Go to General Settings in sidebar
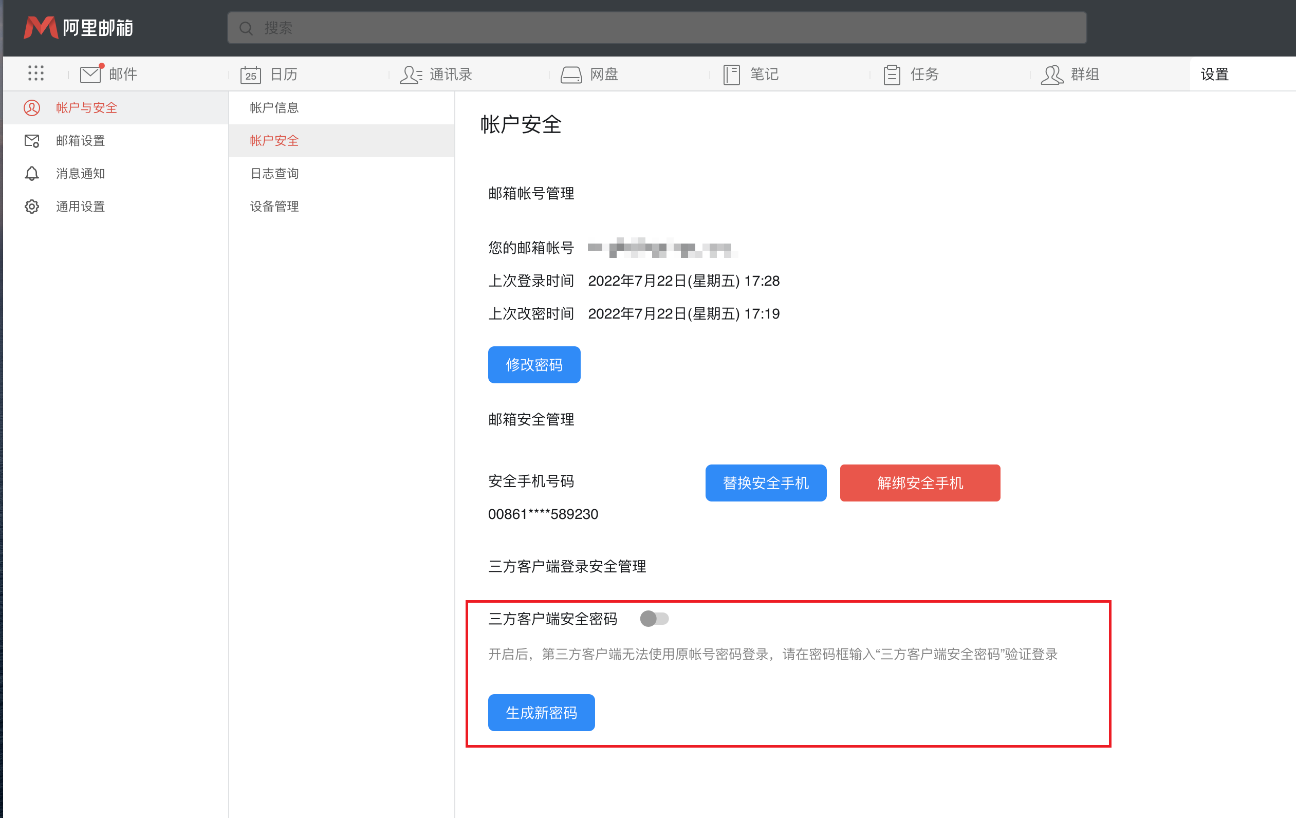 click(x=80, y=207)
